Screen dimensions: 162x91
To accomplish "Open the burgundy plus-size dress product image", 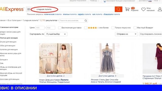I will point(152,58).
